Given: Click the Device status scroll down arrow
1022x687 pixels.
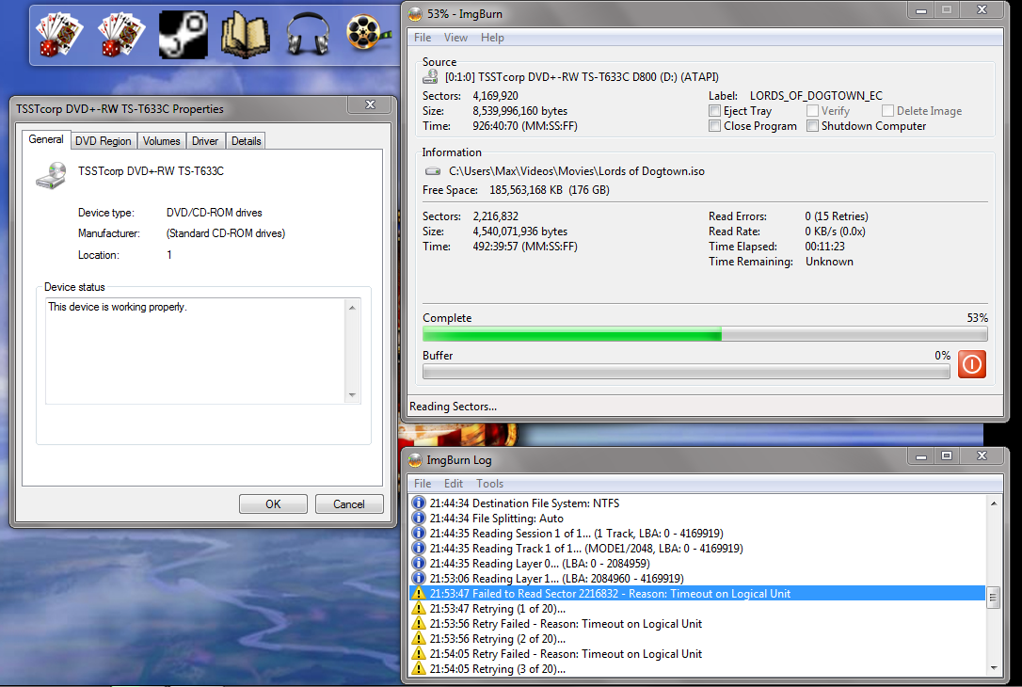Looking at the screenshot, I should [352, 395].
